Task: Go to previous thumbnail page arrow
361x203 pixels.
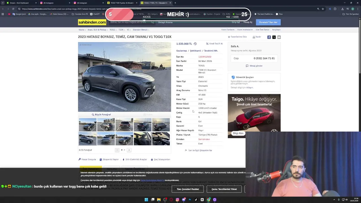Action: coord(117,150)
